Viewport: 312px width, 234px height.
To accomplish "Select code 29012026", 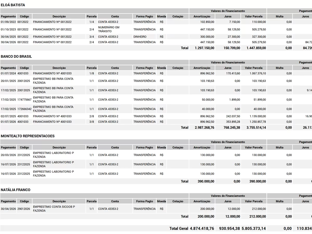I will point(24,209).
